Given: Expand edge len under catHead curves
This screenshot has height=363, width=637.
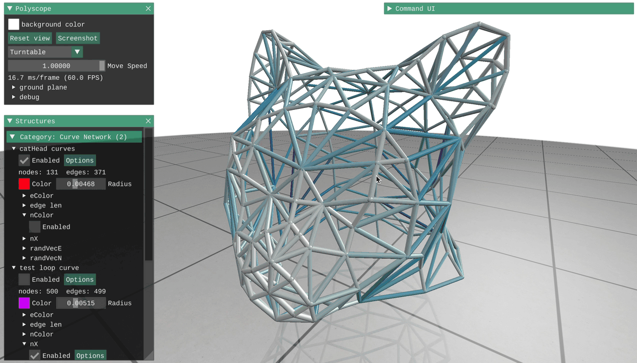Looking at the screenshot, I should click(x=24, y=206).
